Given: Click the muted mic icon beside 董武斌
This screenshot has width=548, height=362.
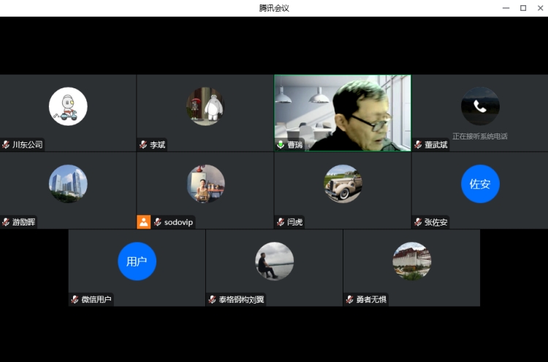Looking at the screenshot, I should (x=419, y=145).
